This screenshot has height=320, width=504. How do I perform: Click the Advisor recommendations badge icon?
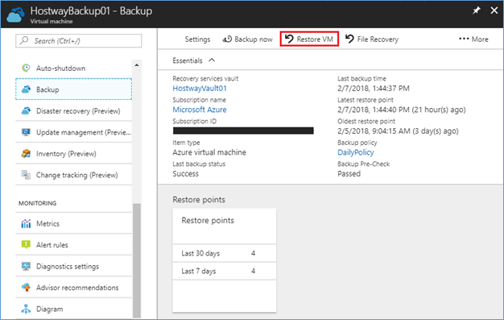(x=26, y=288)
